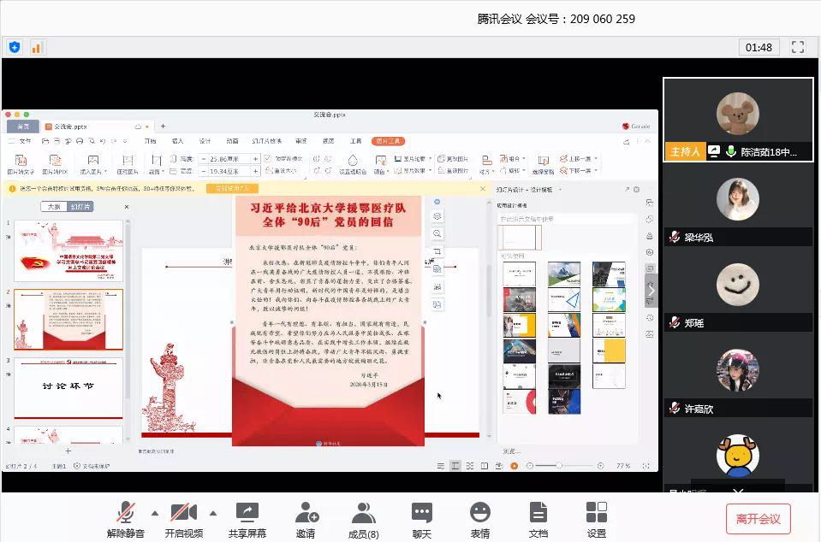The image size is (821, 542).
Task: Unmute microphone with 解除静音 button
Action: (127, 519)
